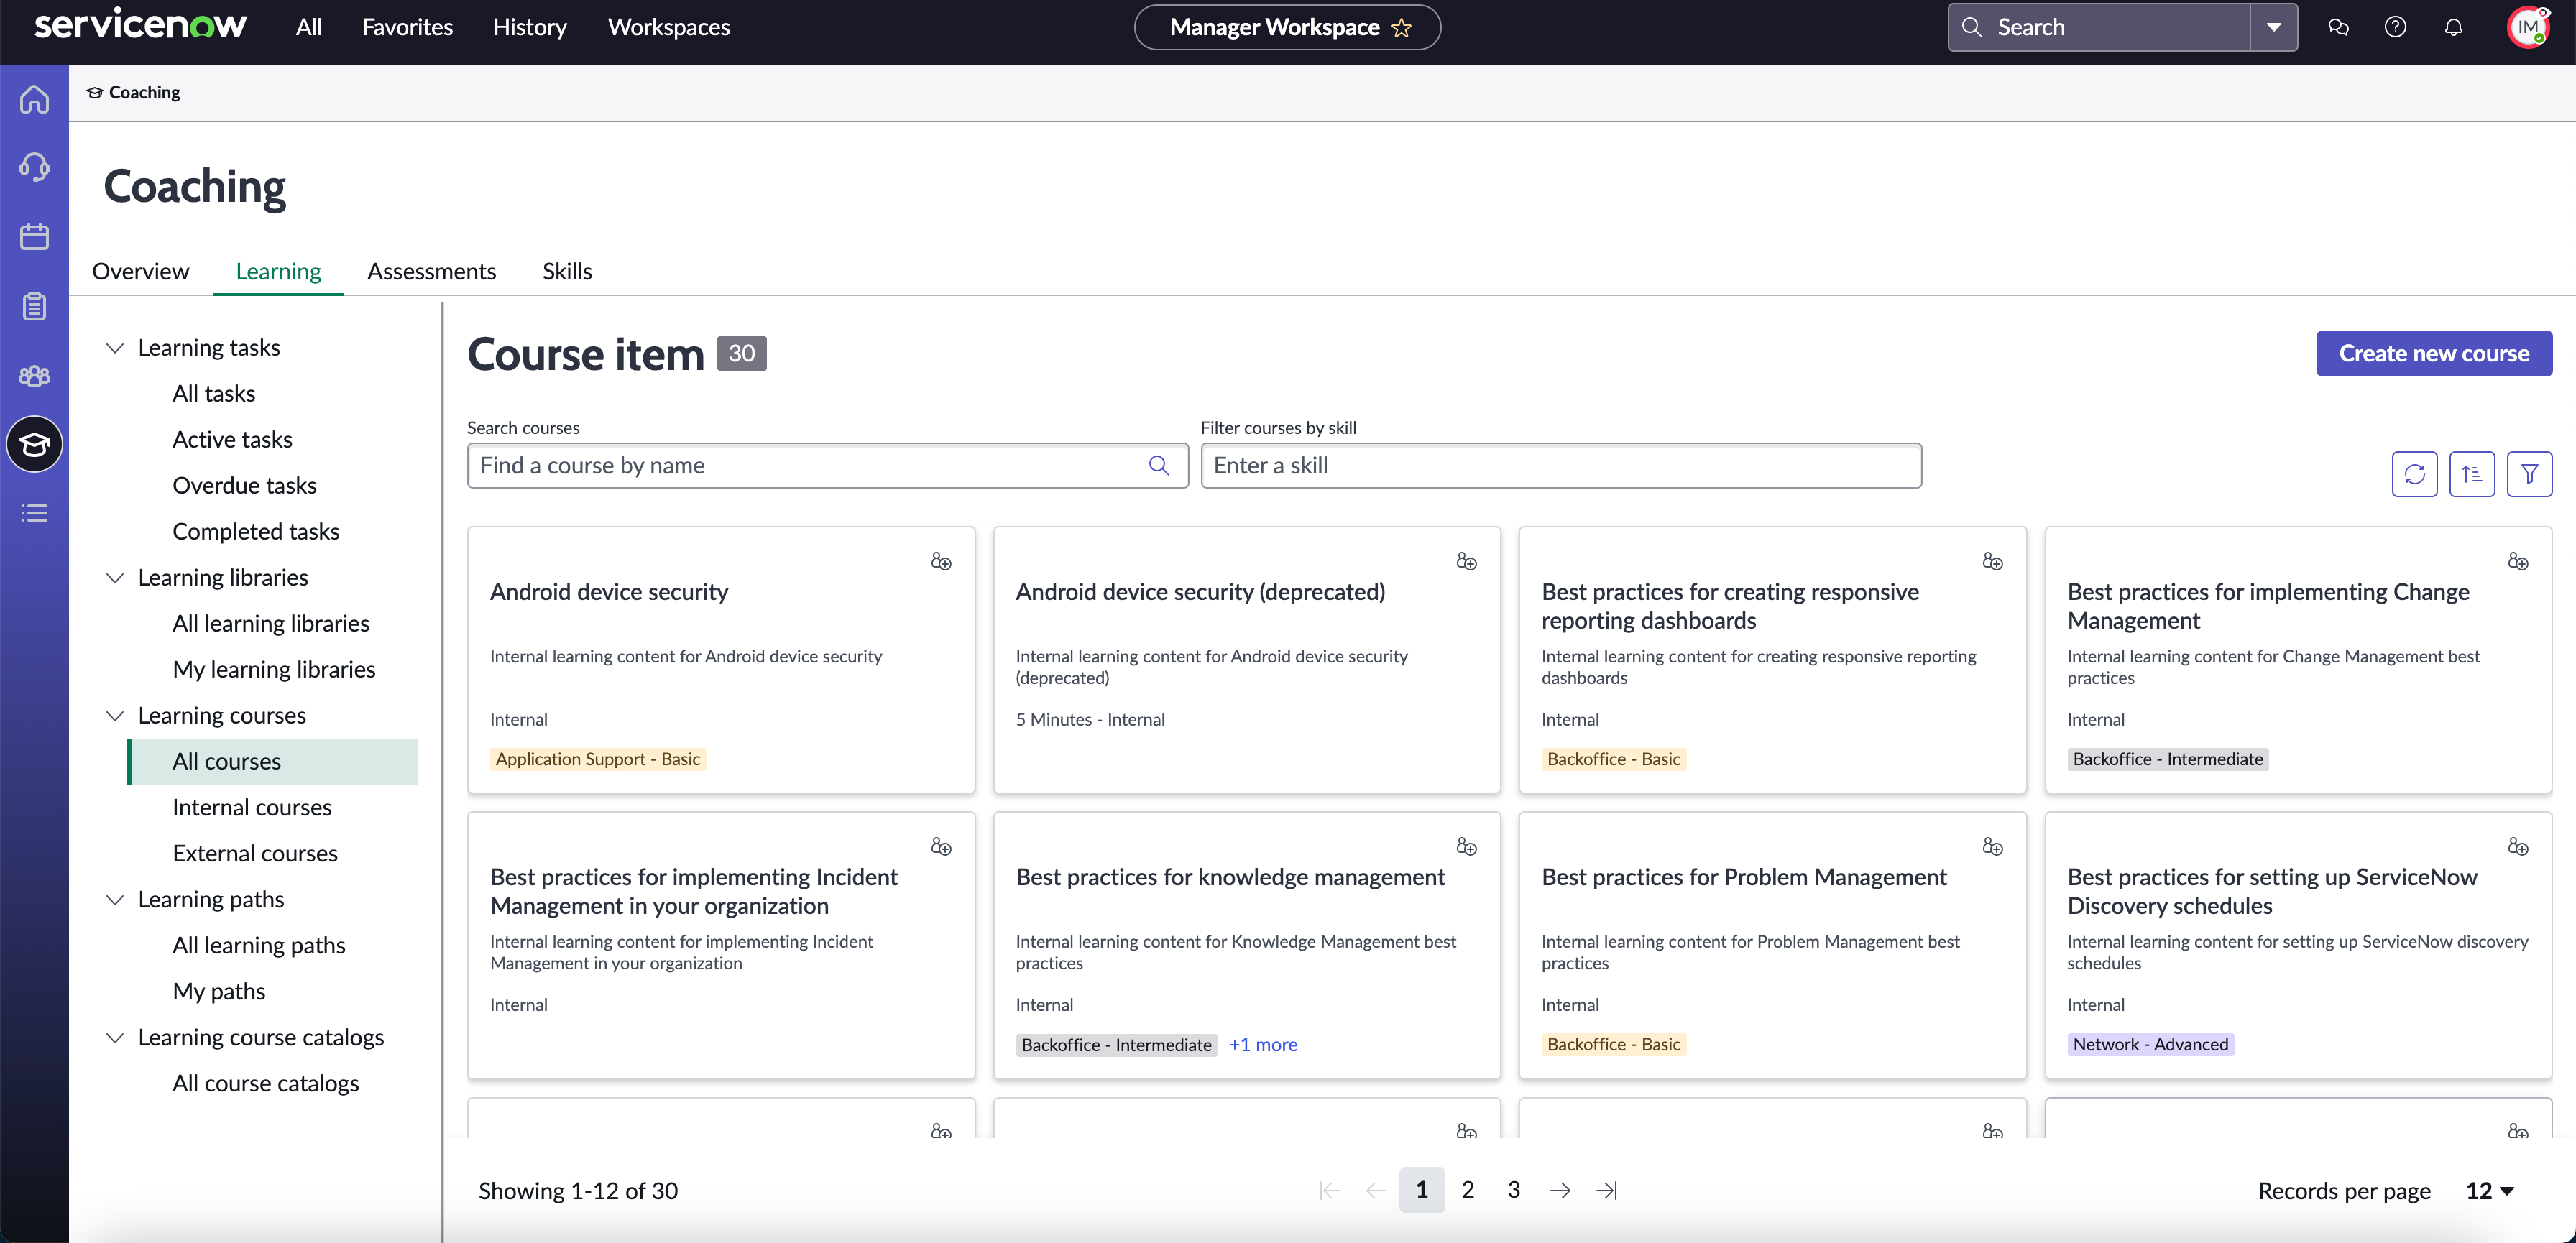Click assign icon on Incident Management card

(941, 847)
